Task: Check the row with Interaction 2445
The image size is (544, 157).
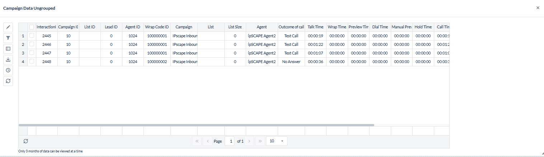Action: 32,35
